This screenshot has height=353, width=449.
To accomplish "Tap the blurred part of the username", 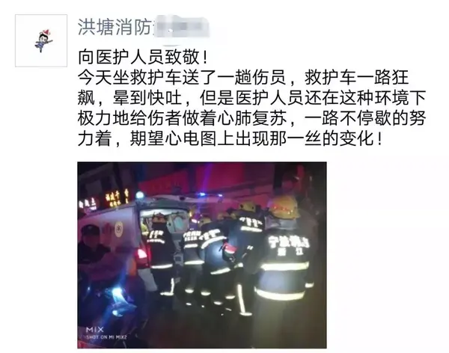I will [181, 27].
